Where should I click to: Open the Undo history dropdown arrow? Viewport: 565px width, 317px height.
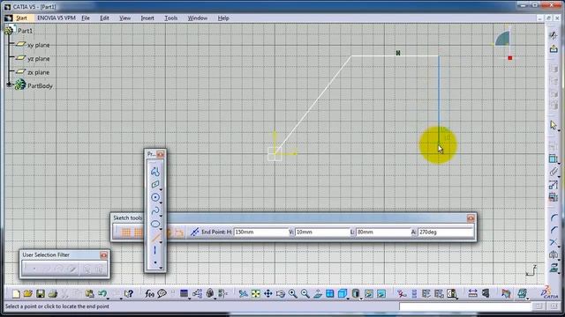[108, 299]
